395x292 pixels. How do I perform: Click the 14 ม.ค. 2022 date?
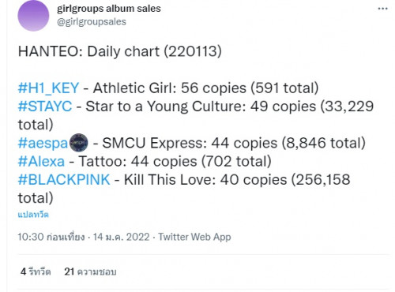[x=121, y=237]
